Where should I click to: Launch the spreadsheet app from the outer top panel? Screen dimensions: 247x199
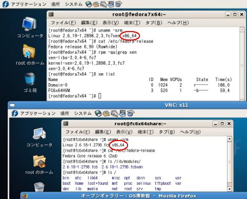pos(119,4)
